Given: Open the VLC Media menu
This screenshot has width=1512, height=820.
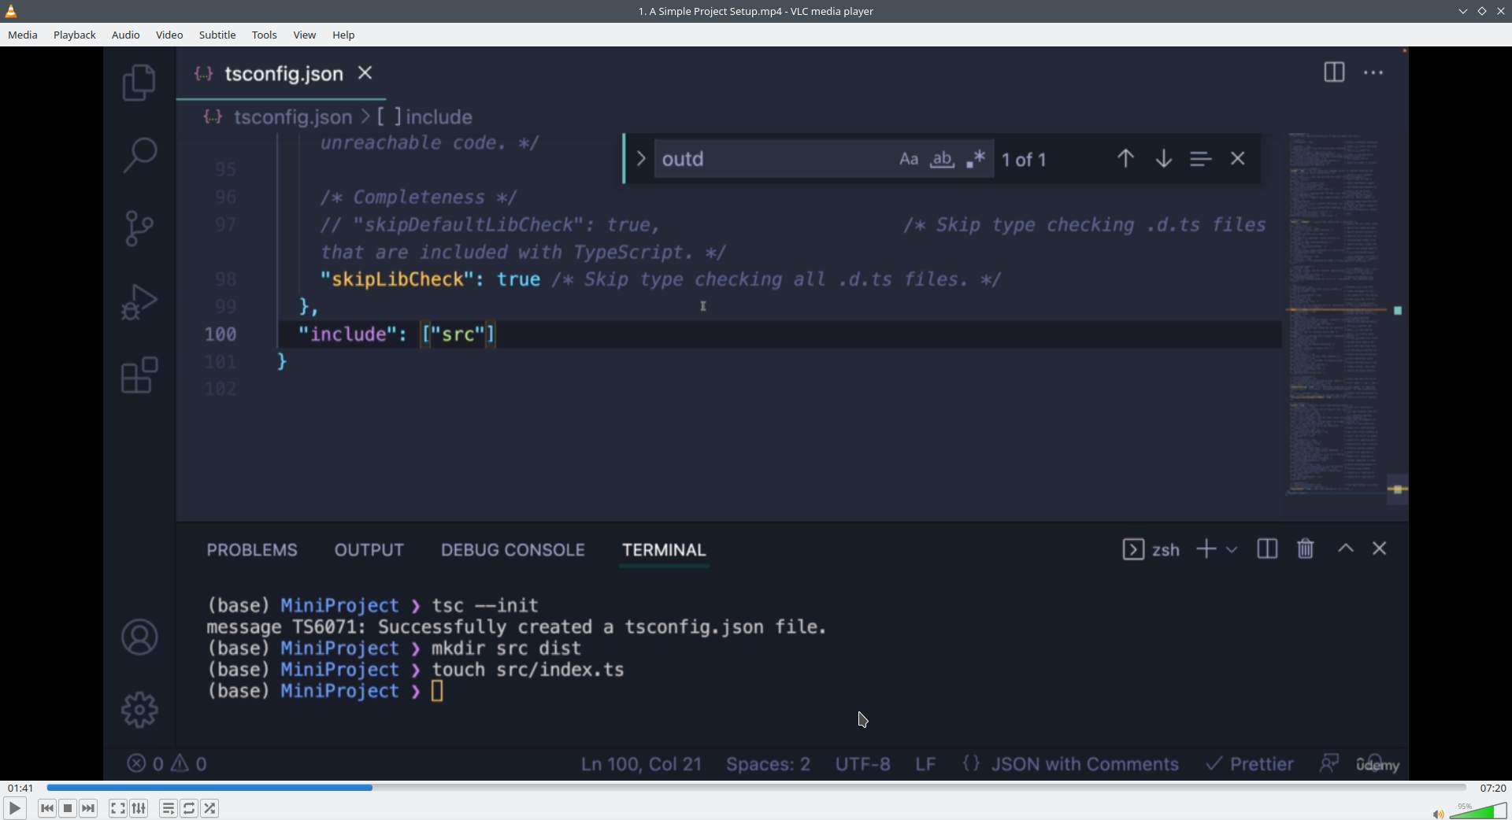Looking at the screenshot, I should coord(23,35).
